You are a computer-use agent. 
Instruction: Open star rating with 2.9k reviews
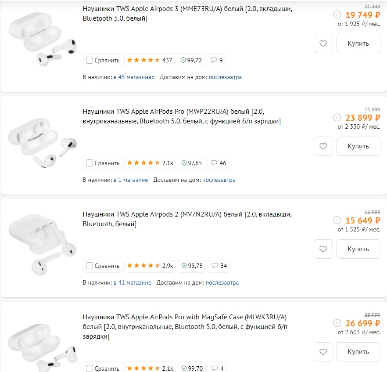tap(150, 266)
